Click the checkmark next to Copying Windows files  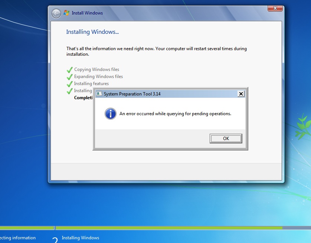coord(70,70)
